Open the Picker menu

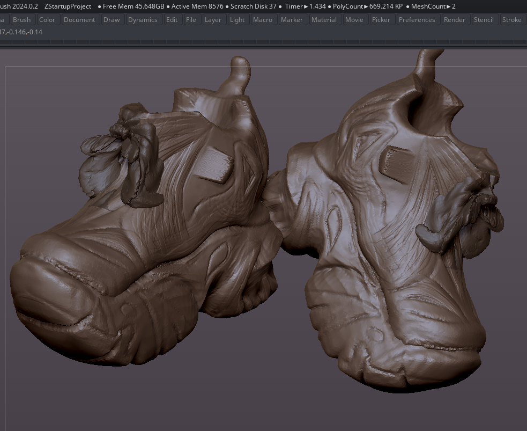[381, 20]
